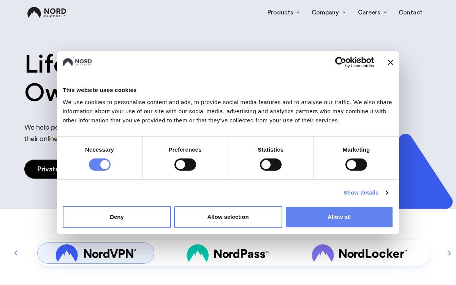Enable Marketing cookies switch
The image size is (456, 285).
coord(356,165)
